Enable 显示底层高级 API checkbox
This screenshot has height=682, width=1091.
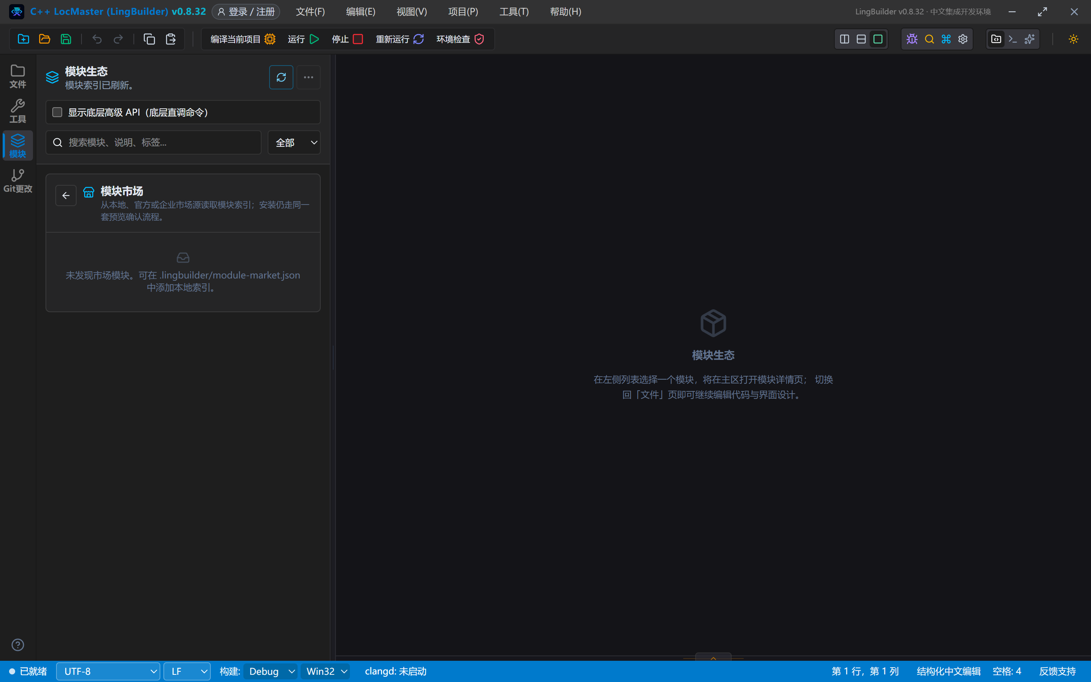coord(57,112)
